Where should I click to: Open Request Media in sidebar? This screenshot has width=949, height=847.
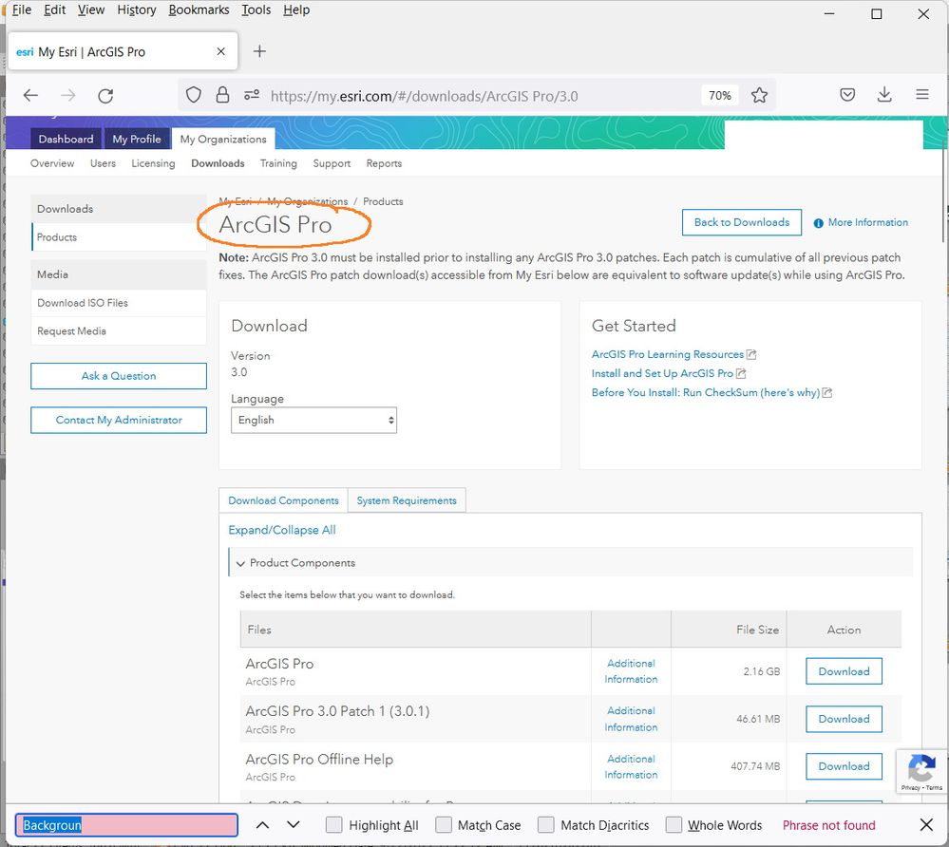[119, 331]
